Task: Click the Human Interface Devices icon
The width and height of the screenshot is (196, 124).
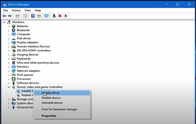Action: tap(14, 47)
